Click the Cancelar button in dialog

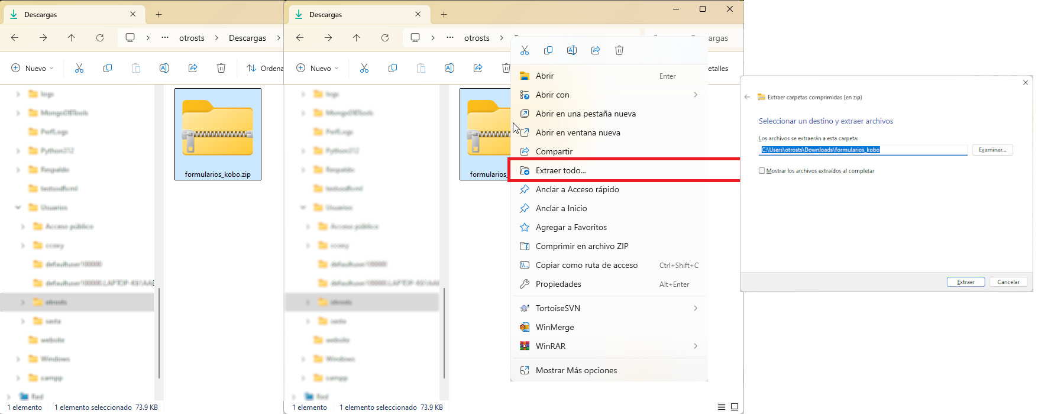coord(1008,282)
